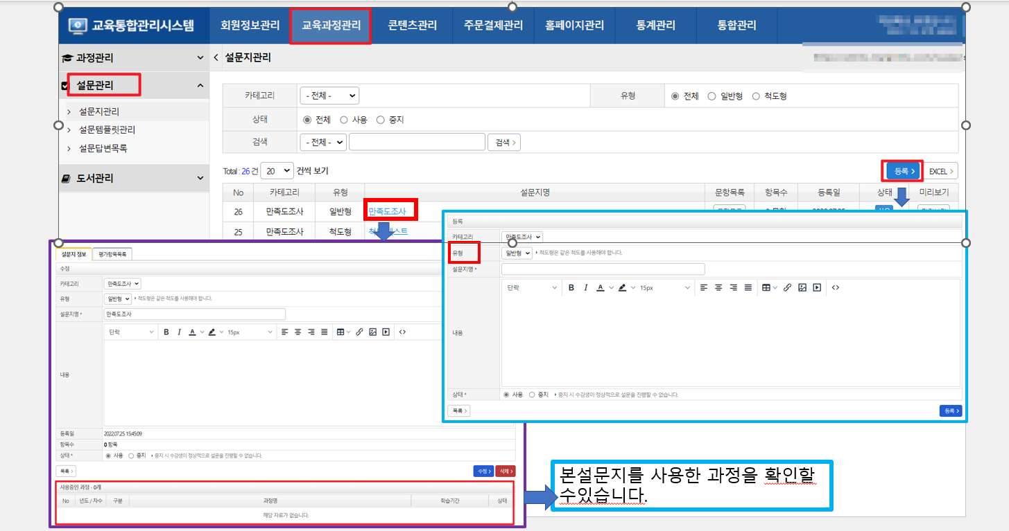Open source code view in 등록 form editor
The image size is (1009, 531).
[836, 288]
